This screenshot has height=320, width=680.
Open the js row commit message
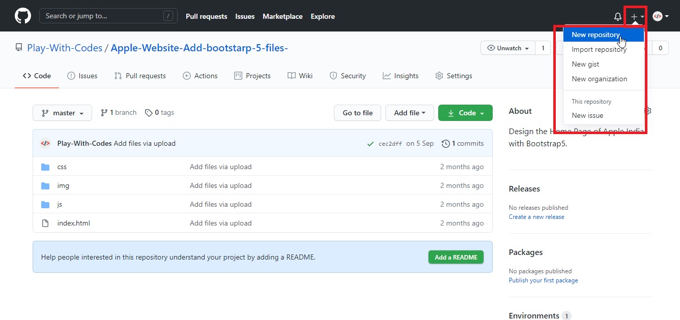pyautogui.click(x=221, y=204)
